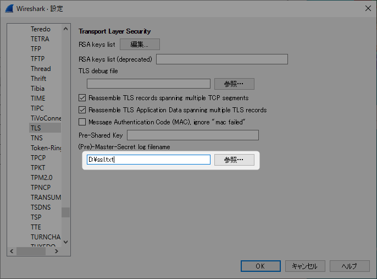Image resolution: width=377 pixels, height=279 pixels.
Task: Select TURNCHANNEL protocol entry
Action: 46,237
